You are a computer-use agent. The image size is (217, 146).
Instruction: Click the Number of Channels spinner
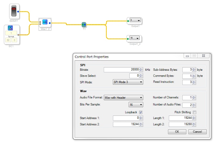194,98
